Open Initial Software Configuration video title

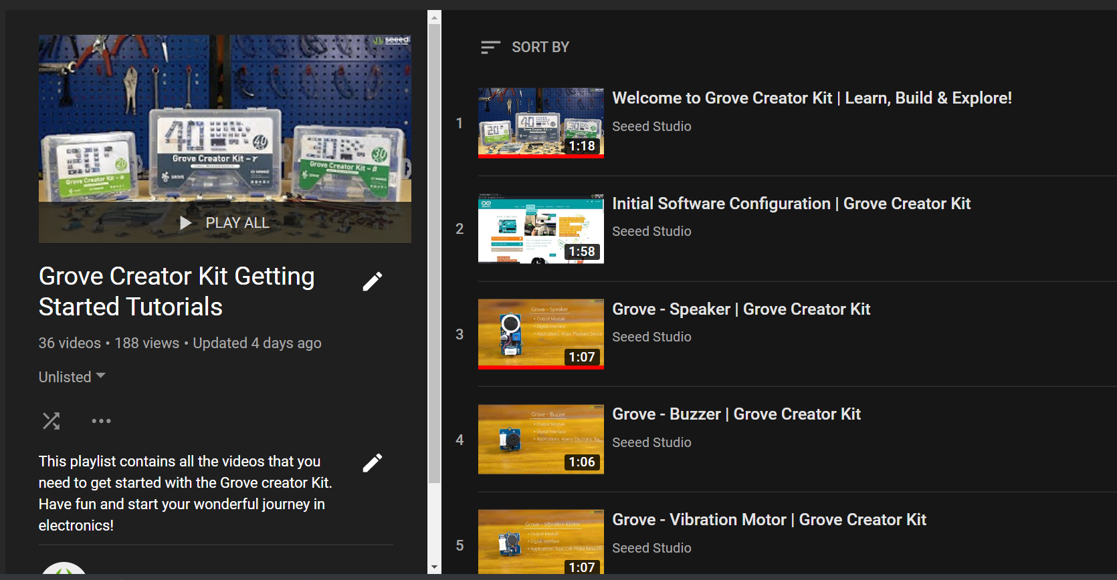point(791,204)
